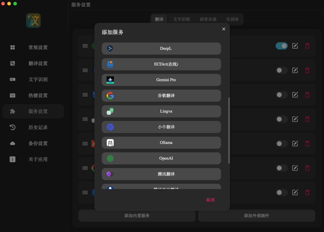This screenshot has height=232, width=324.
Task: Open 历史记录 via its clock icon
Action: coord(13,127)
